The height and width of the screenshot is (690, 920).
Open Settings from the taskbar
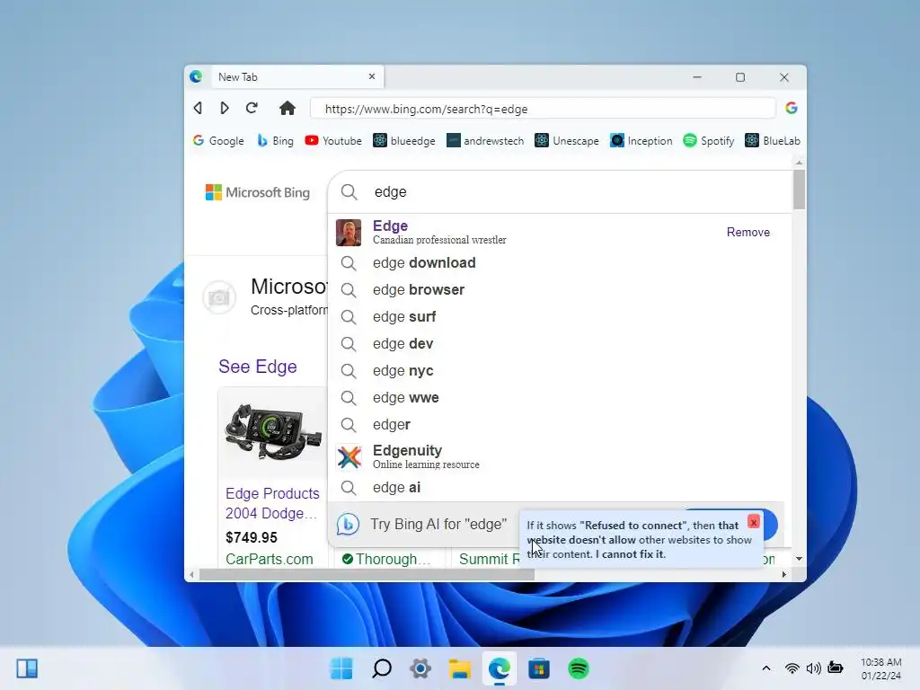[x=420, y=668]
